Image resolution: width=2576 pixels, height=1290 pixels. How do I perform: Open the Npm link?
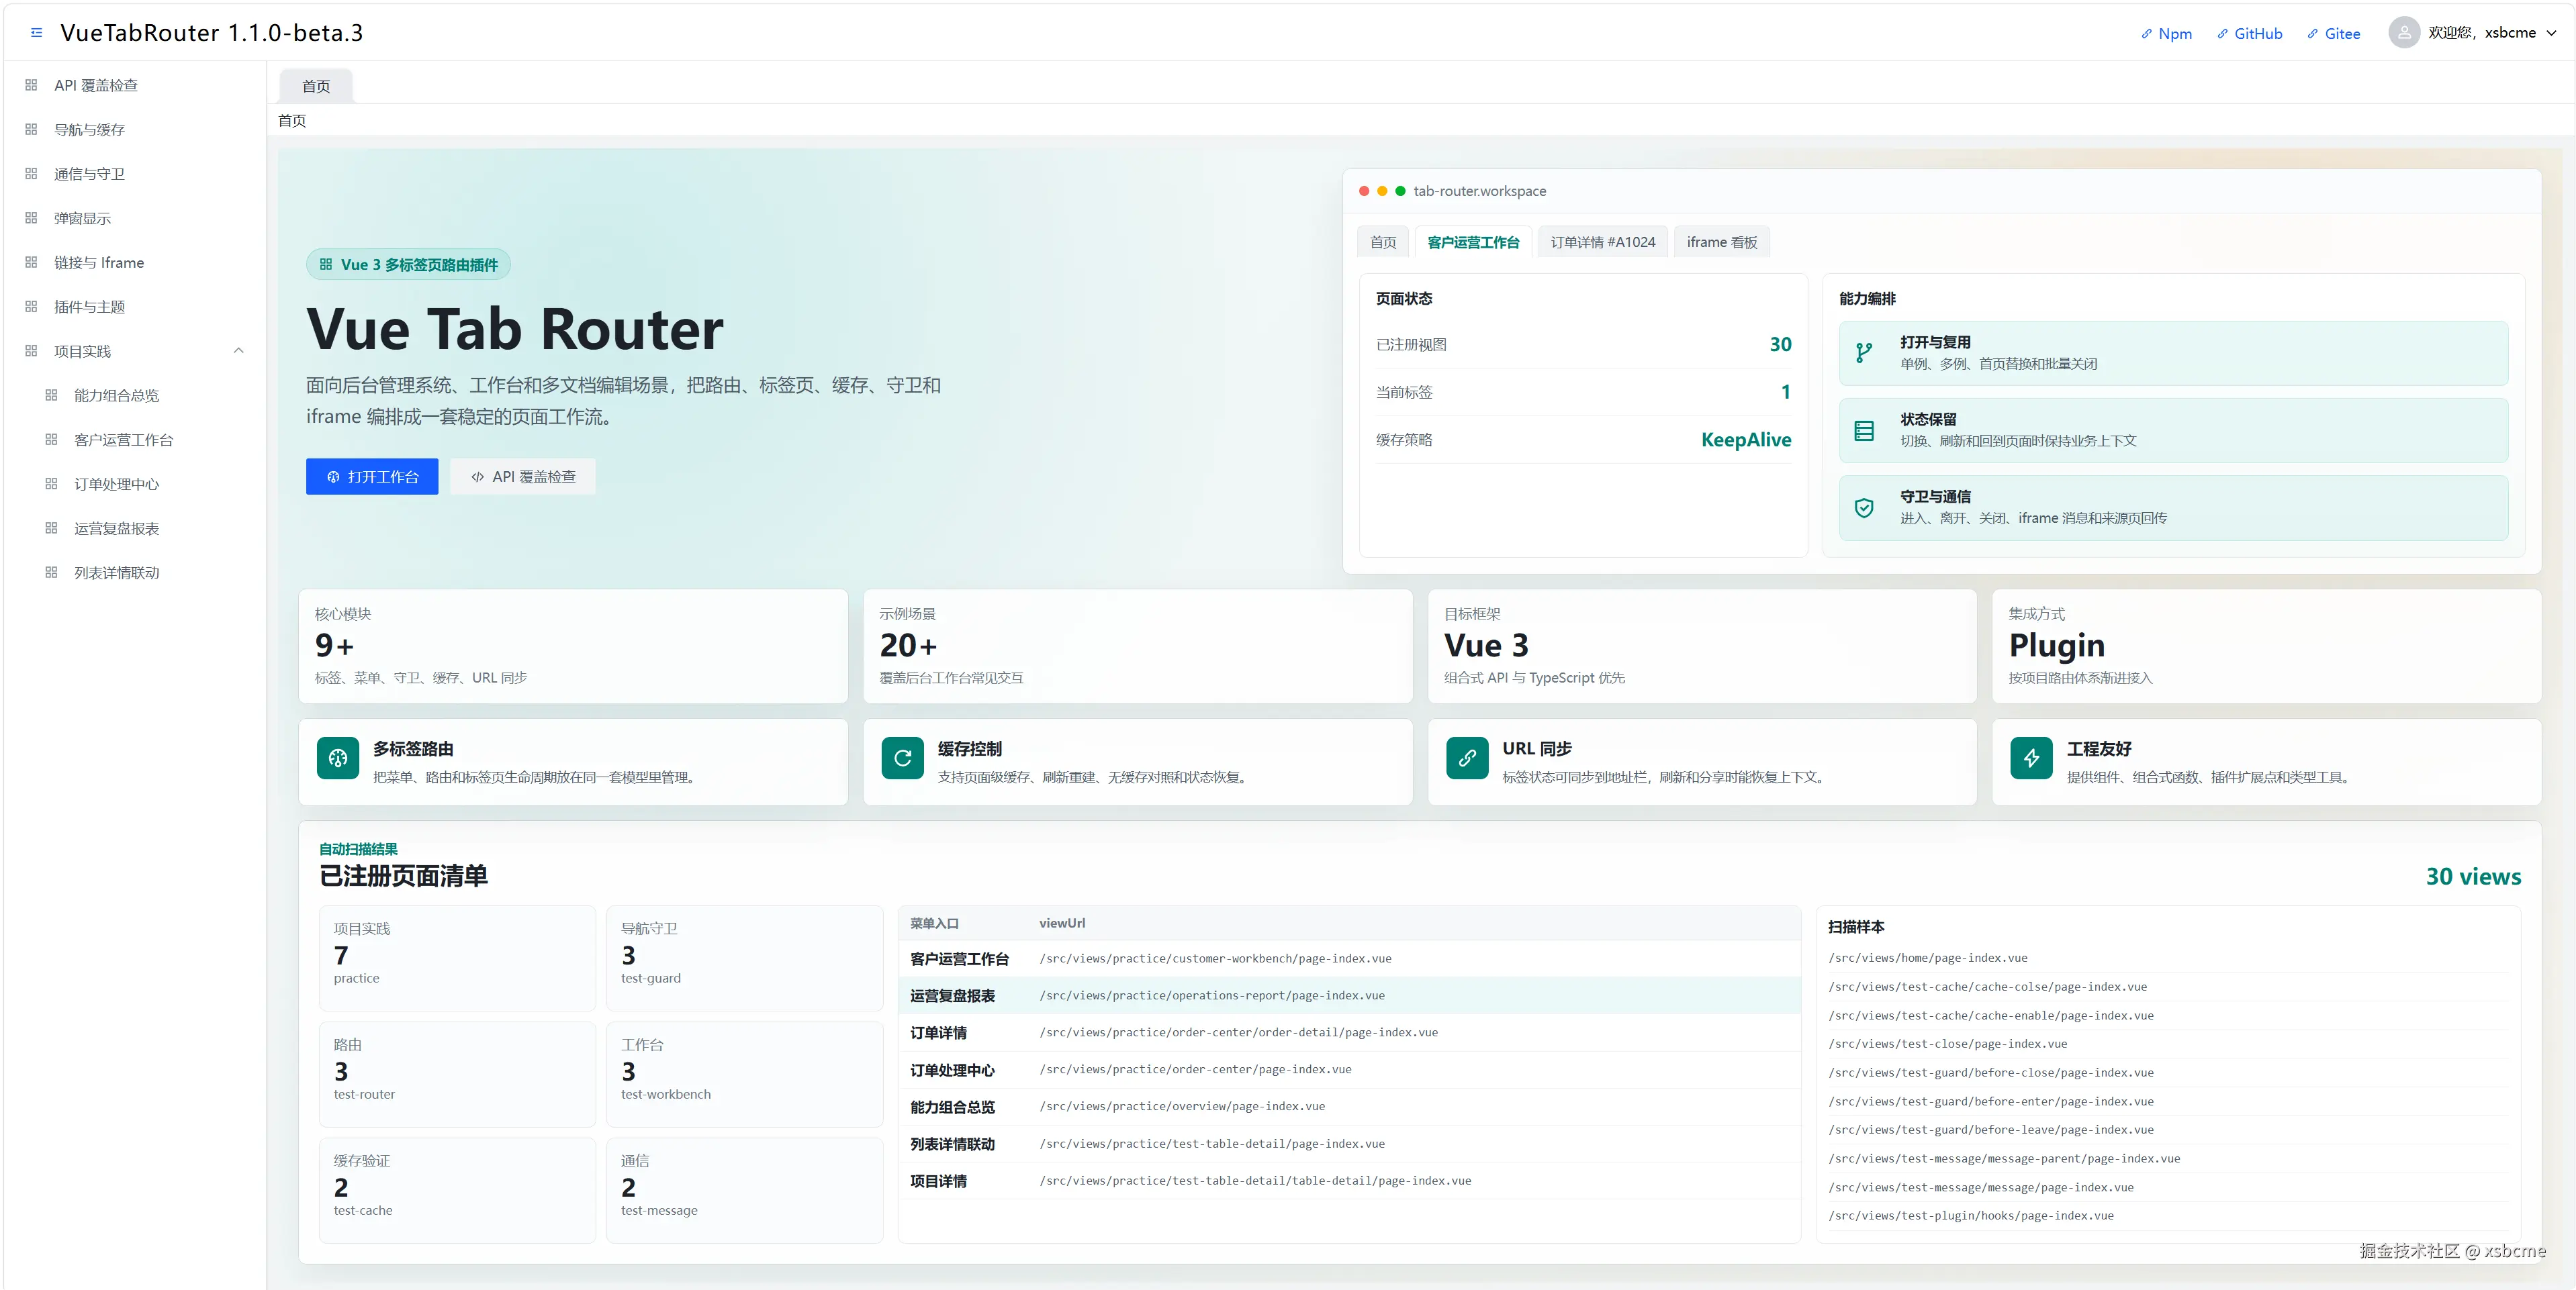click(2166, 34)
